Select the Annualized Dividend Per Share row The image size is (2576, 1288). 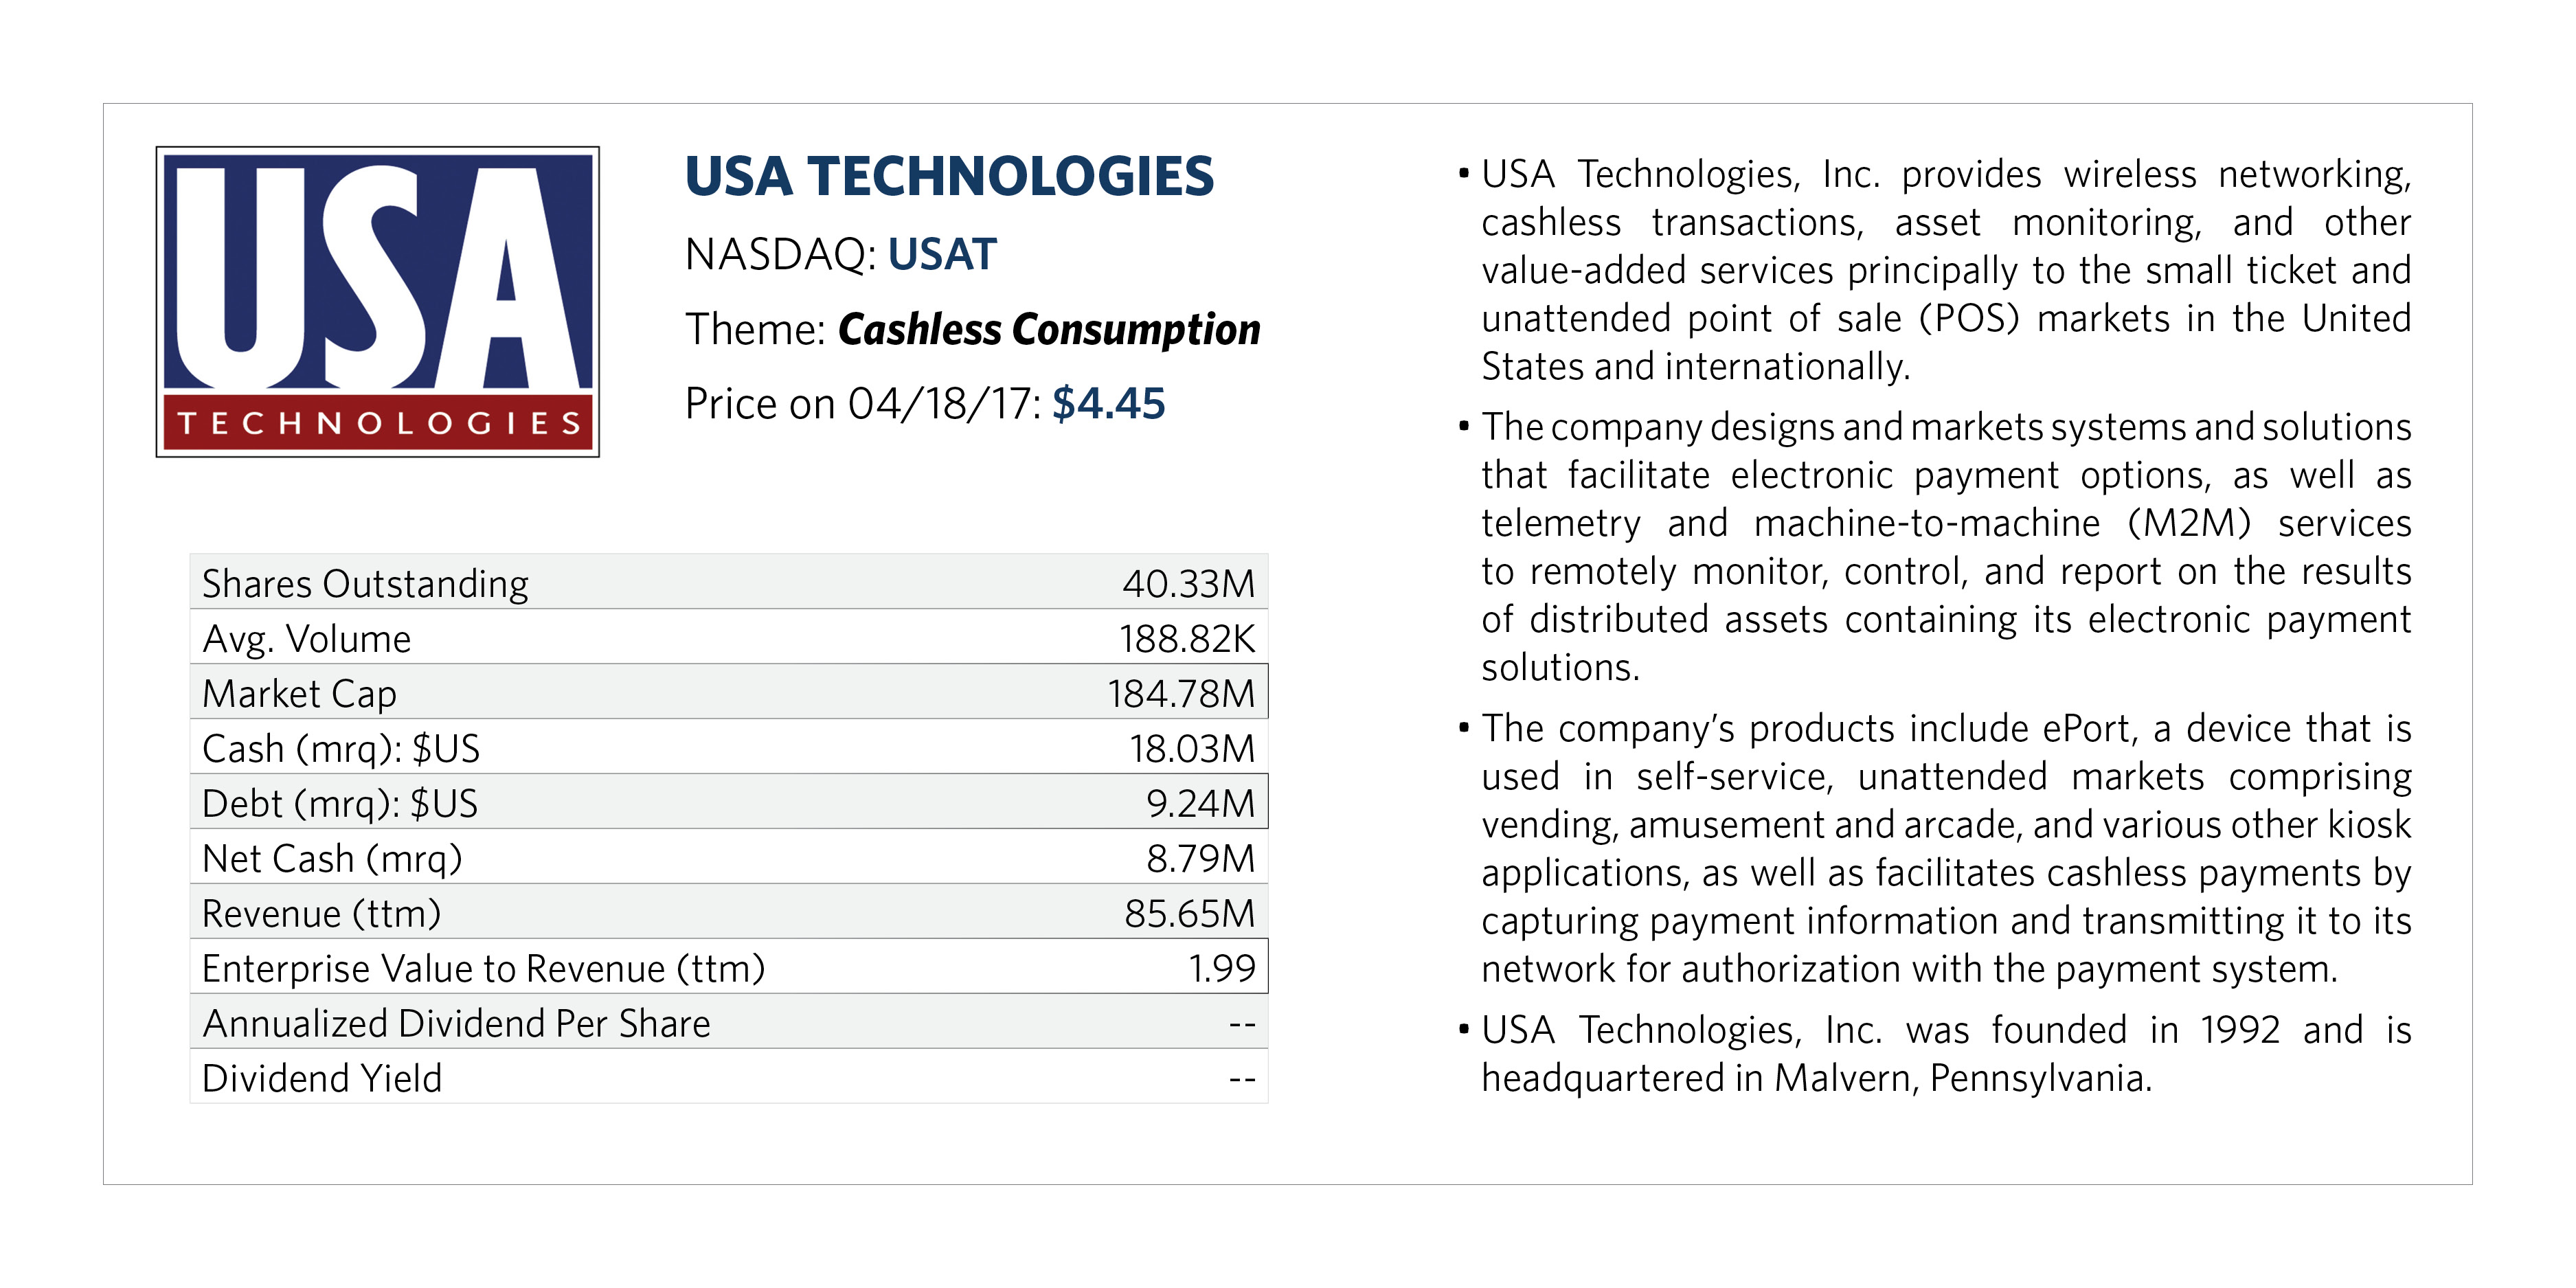(729, 1022)
